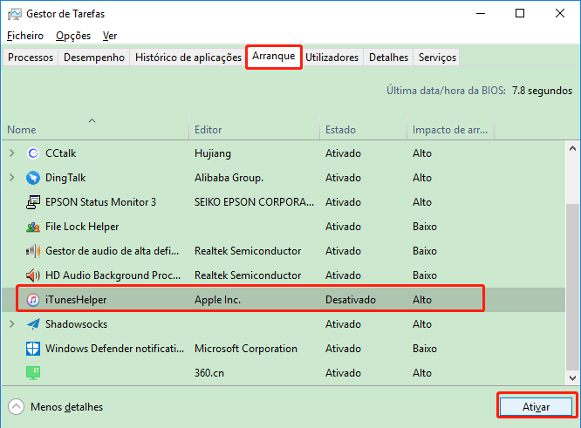Click the Desativado status of iTunesHelper

point(351,300)
